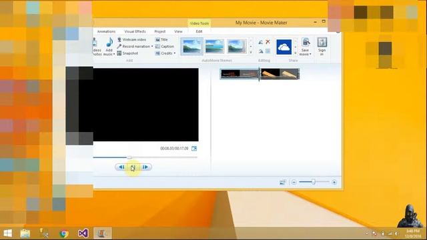Open the Visual Effects ribbon tab

[x=135, y=31]
